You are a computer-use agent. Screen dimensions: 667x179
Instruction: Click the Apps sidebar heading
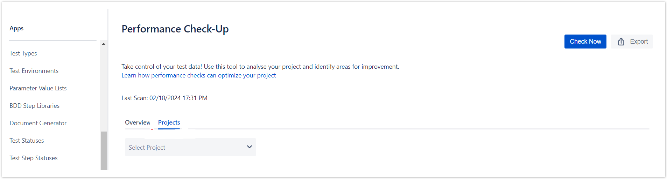click(x=16, y=28)
